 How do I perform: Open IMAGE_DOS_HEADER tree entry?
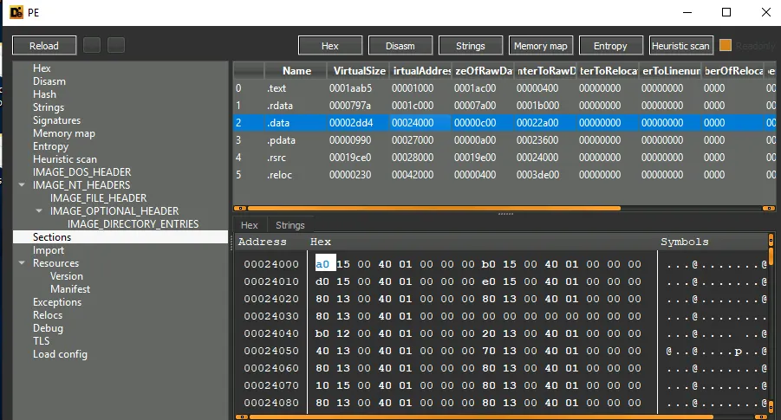pos(81,172)
